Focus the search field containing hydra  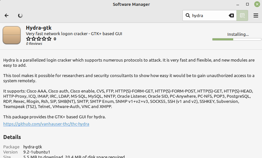pos(209,15)
